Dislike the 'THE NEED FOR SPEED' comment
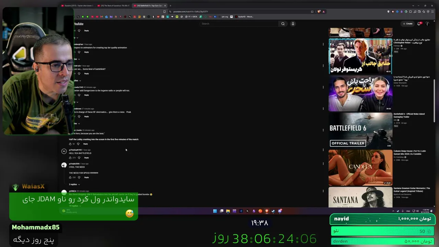439x247 pixels. [x=79, y=177]
